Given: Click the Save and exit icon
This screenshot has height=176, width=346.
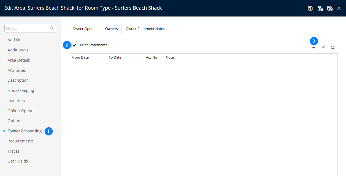Looking at the screenshot, I should pos(330,8).
